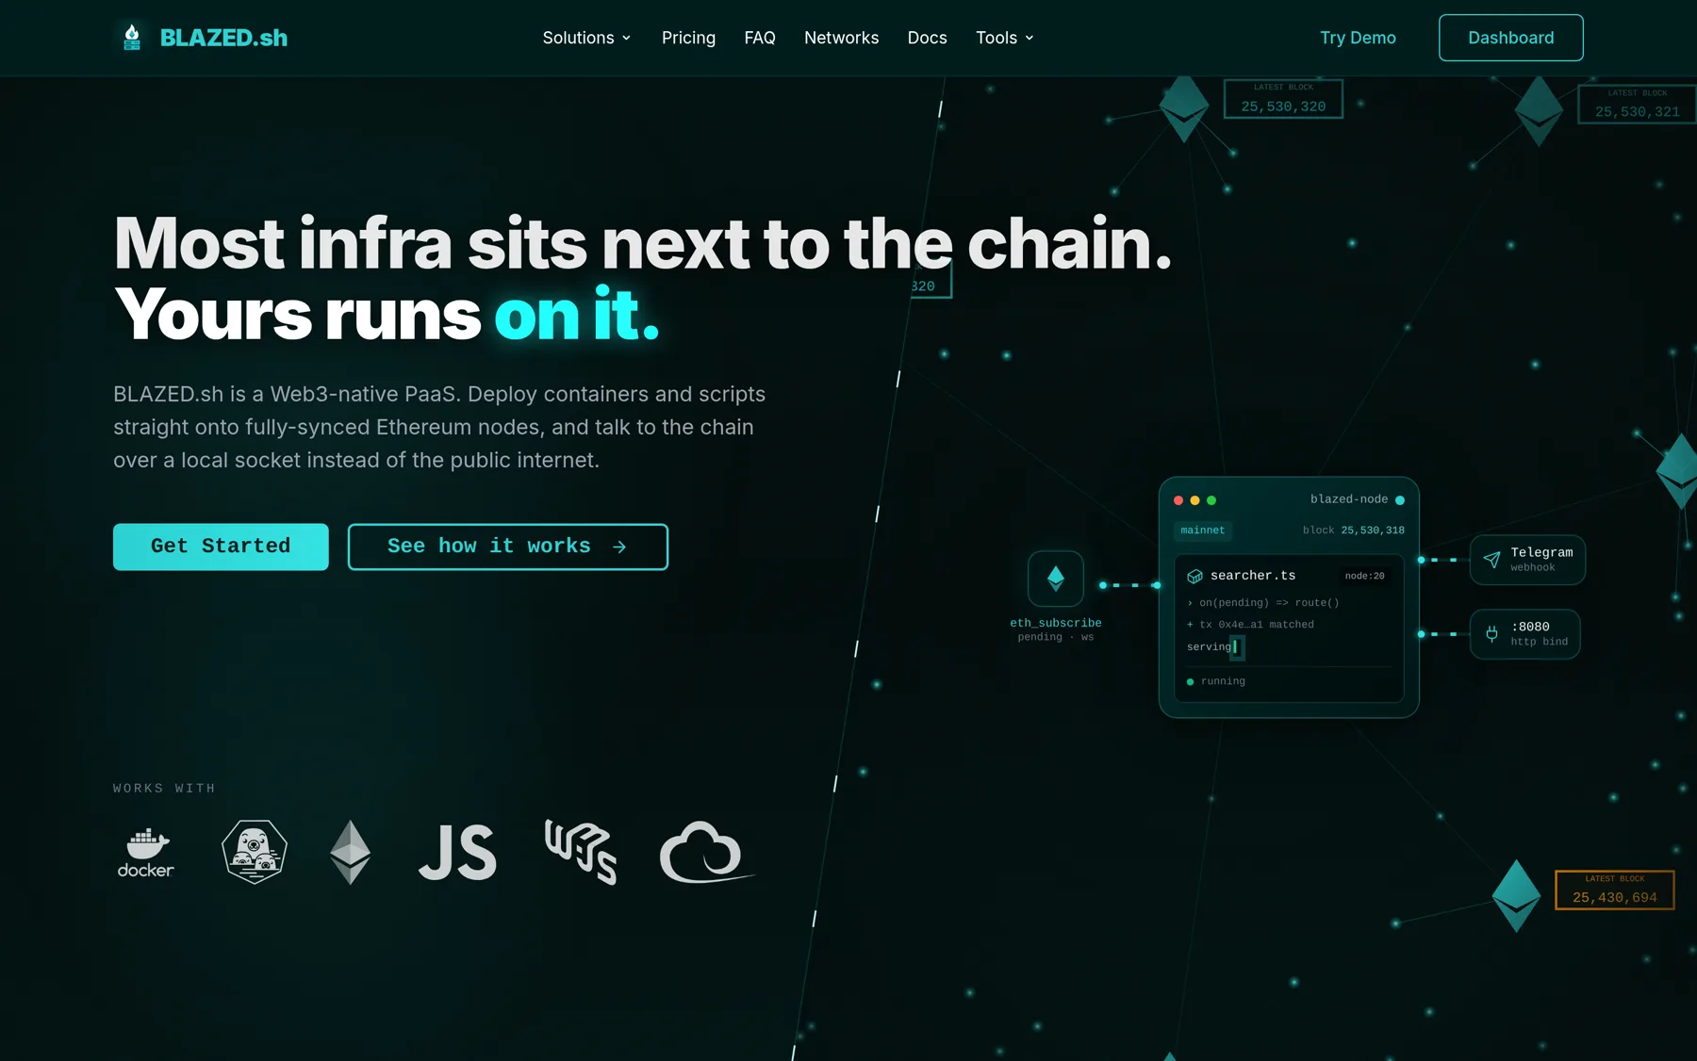Click the Ethereum diamond beside block 25,530,320

coord(1184,109)
